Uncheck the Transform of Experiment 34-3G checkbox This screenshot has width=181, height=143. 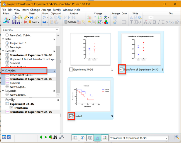[122, 70]
